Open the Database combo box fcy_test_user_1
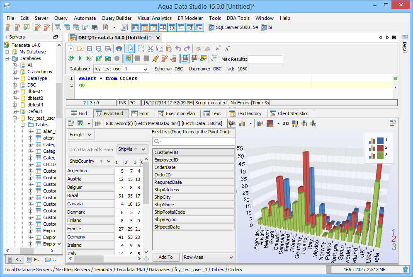The image size is (413, 277). (121, 69)
